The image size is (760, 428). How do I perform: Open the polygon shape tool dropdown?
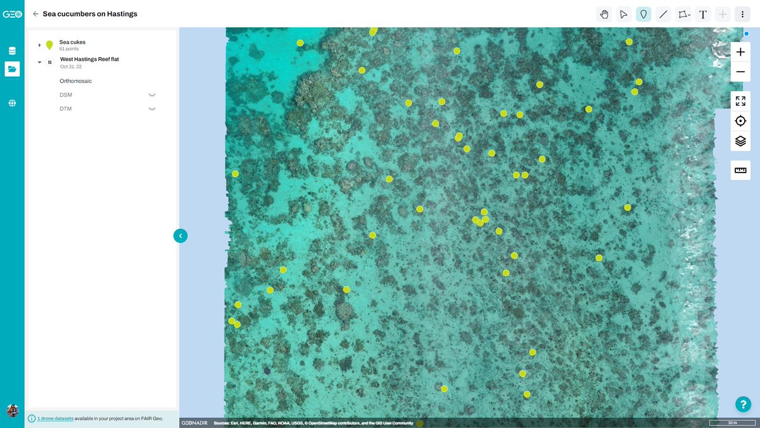pyautogui.click(x=683, y=14)
